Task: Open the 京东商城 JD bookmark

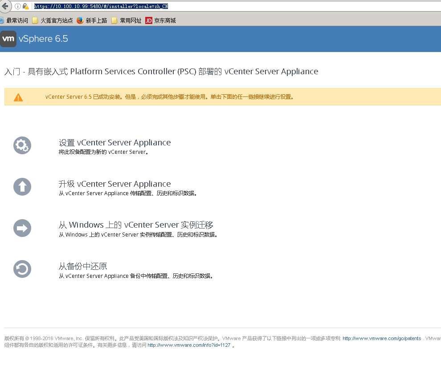Action: tap(161, 20)
